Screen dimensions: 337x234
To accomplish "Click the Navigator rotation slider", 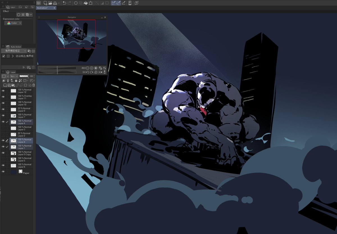I will click(x=57, y=72).
